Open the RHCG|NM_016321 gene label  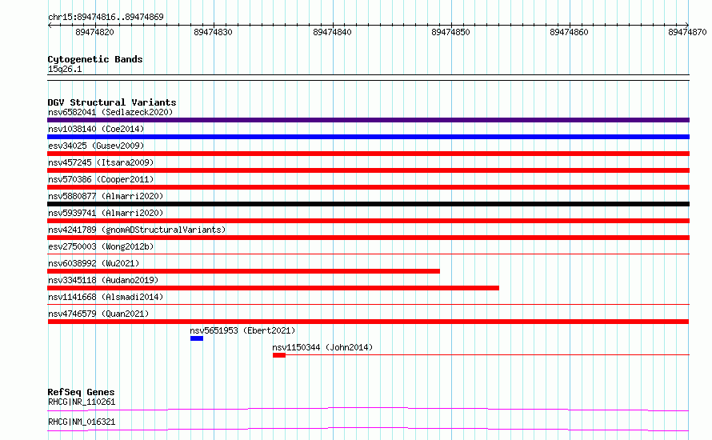tap(82, 422)
